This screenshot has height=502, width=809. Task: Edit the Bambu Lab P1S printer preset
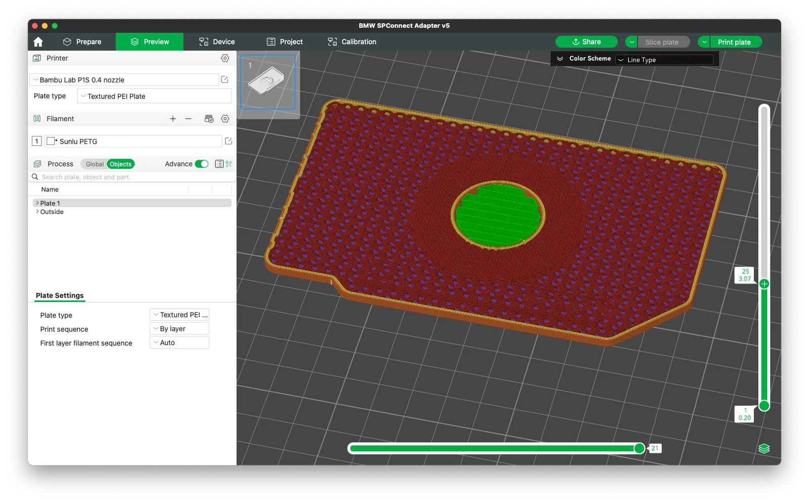225,80
